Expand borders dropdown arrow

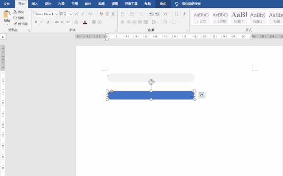[178, 22]
